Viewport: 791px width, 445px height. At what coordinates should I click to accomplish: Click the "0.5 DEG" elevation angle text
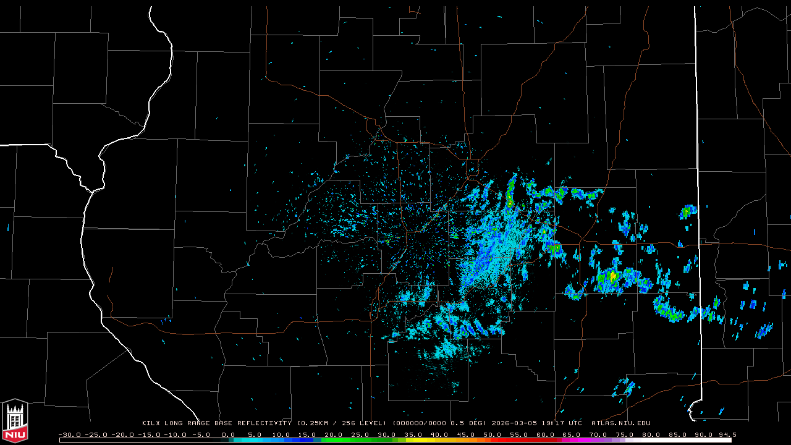coord(467,423)
